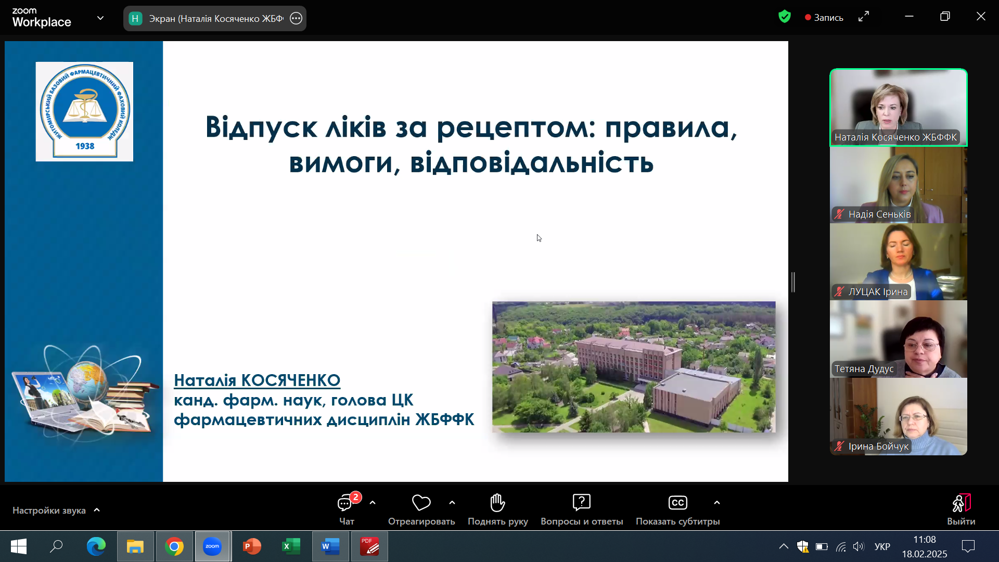Expand reactions options arrow
The width and height of the screenshot is (999, 562).
tap(452, 503)
